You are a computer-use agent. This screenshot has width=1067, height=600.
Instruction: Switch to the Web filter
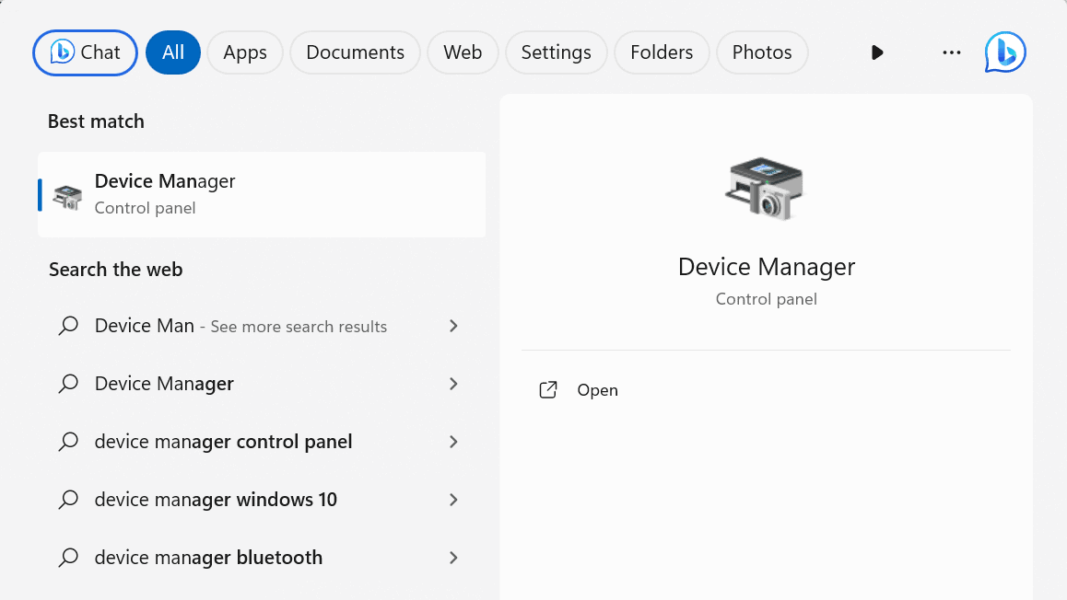click(x=463, y=52)
